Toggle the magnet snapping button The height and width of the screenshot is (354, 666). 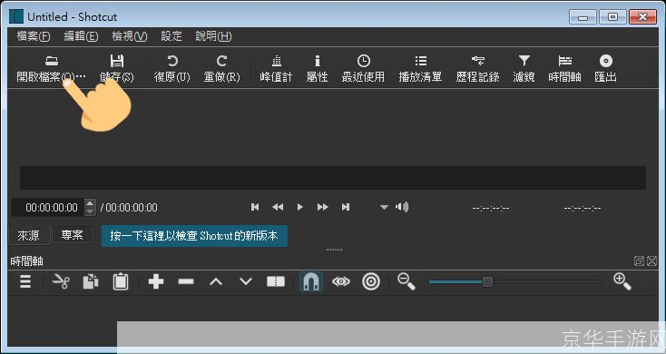tap(311, 281)
